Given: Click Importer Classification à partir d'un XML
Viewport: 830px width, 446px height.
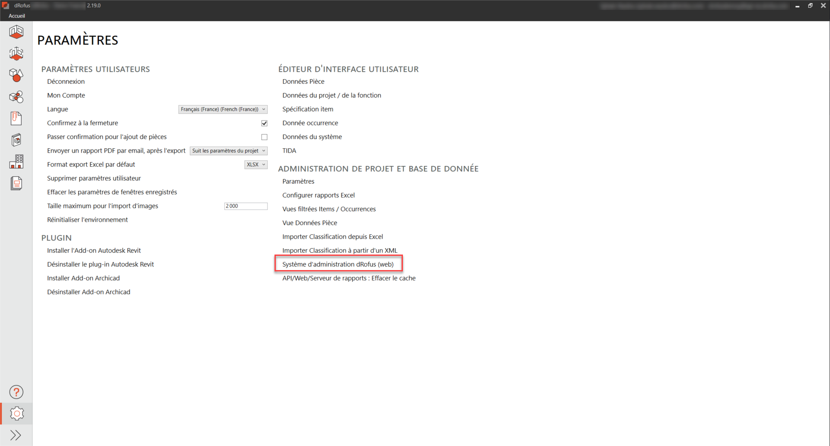Looking at the screenshot, I should click(340, 250).
